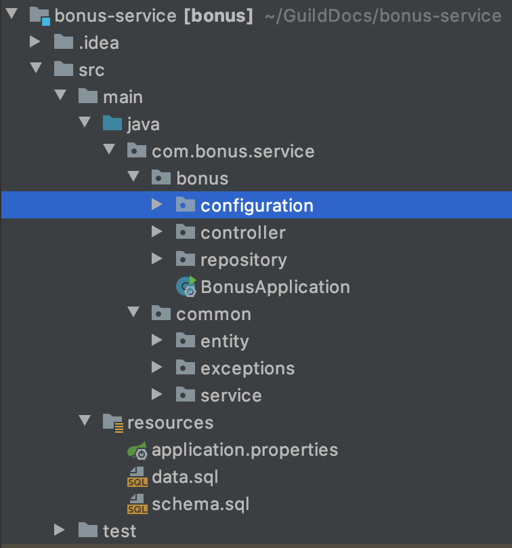The width and height of the screenshot is (512, 548).
Task: Select the repository package
Action: click(243, 260)
